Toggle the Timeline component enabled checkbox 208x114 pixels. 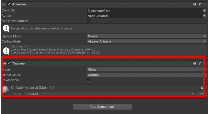pyautogui.click(x=9, y=63)
